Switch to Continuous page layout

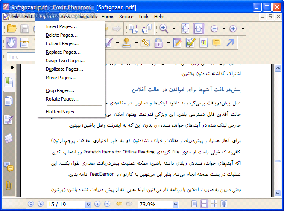(x=204, y=204)
